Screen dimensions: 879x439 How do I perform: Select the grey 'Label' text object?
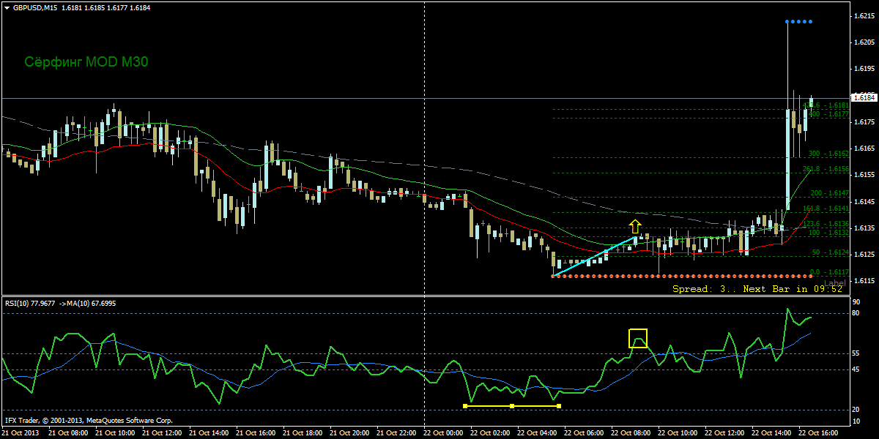[x=834, y=282]
